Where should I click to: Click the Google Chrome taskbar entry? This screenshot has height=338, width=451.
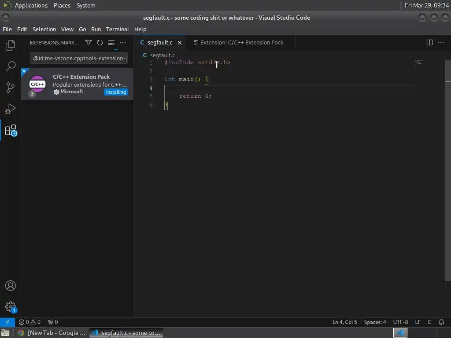coord(52,333)
